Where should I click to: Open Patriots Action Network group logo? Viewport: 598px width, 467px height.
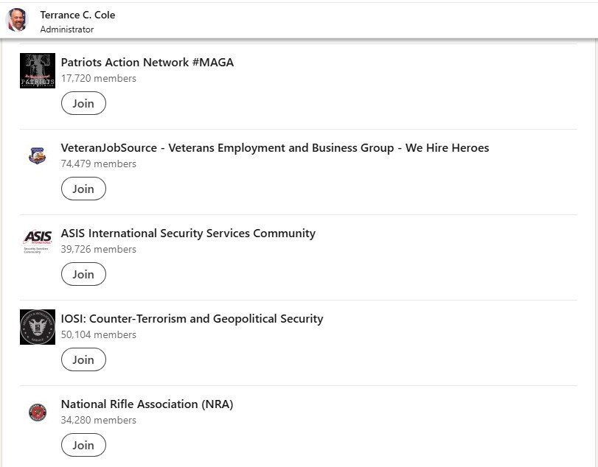38,71
